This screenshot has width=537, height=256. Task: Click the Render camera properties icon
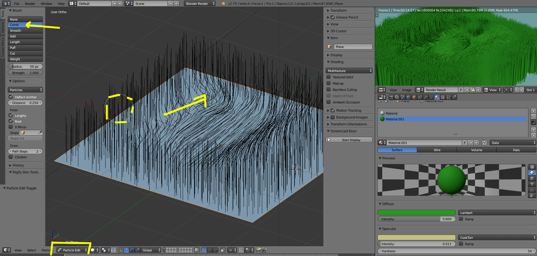click(391, 97)
